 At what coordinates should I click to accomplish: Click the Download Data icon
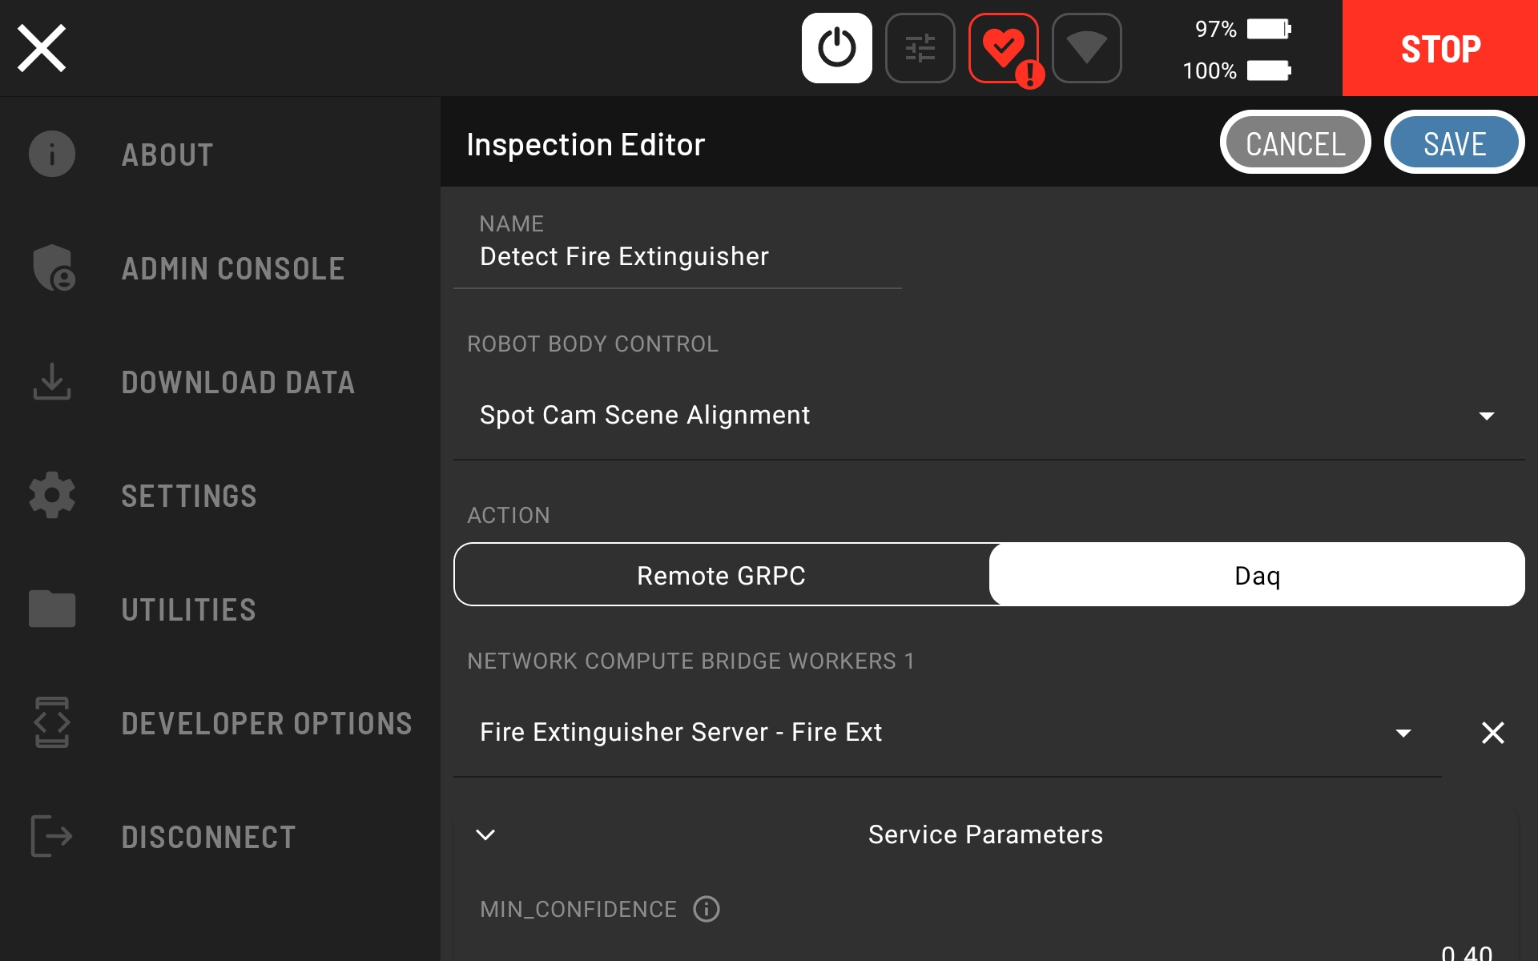pos(51,382)
